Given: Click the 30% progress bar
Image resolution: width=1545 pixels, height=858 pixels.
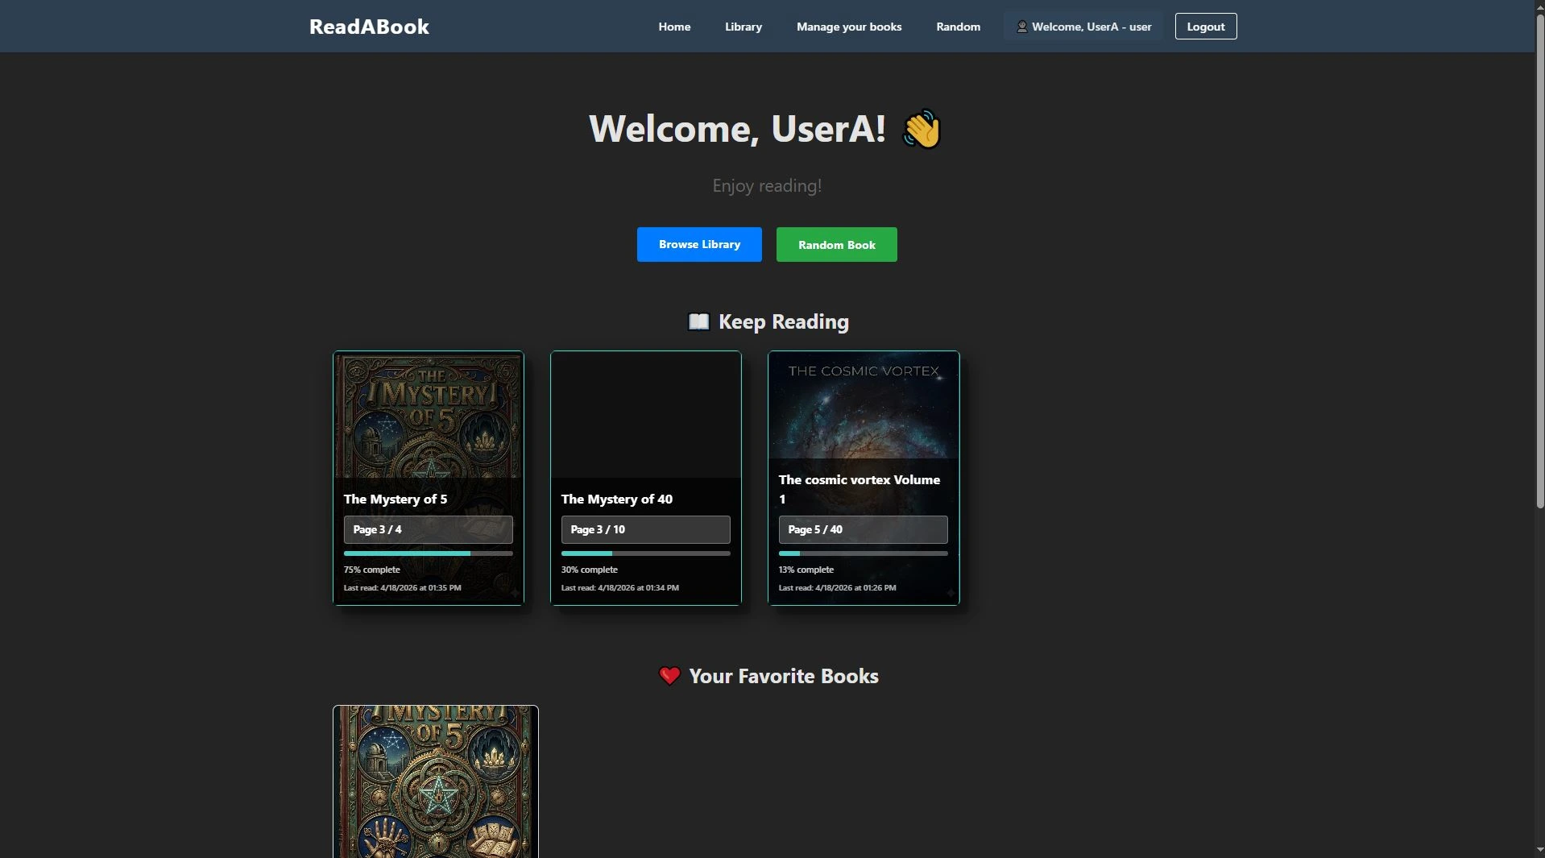Looking at the screenshot, I should coord(645,553).
